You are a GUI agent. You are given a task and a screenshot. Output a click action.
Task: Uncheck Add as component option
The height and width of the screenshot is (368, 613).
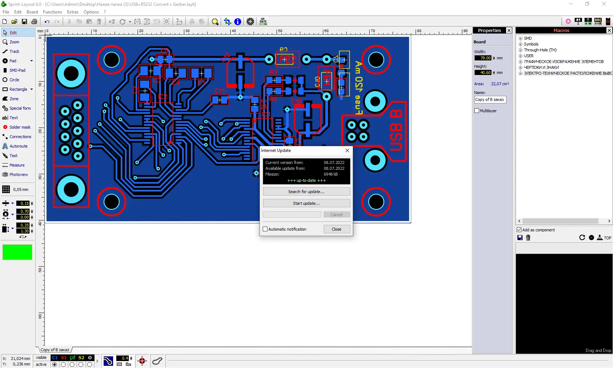(519, 230)
